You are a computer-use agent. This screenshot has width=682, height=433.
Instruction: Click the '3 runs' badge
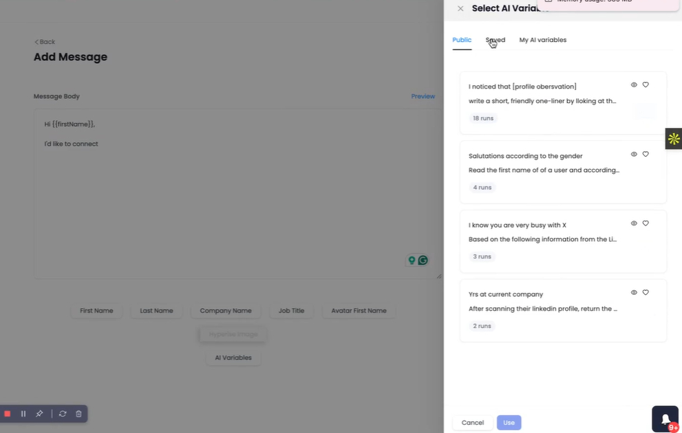[x=482, y=256]
